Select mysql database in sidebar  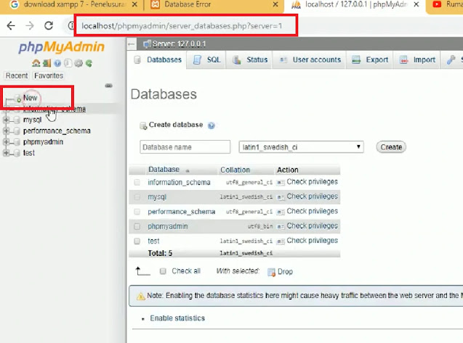(x=32, y=120)
